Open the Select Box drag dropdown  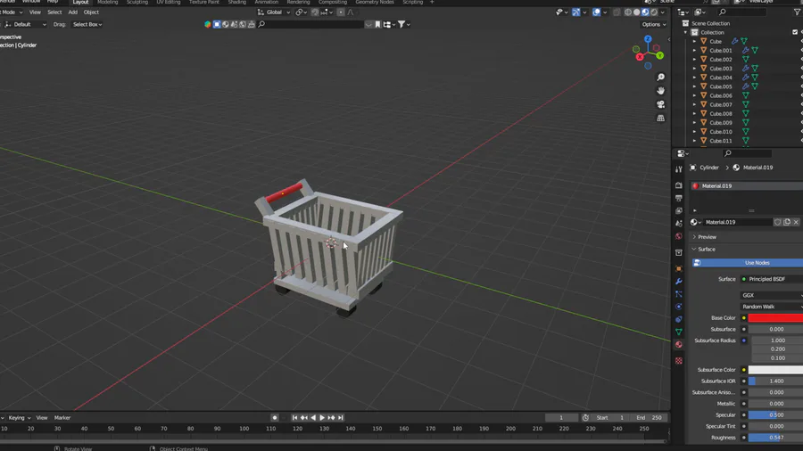coord(87,25)
